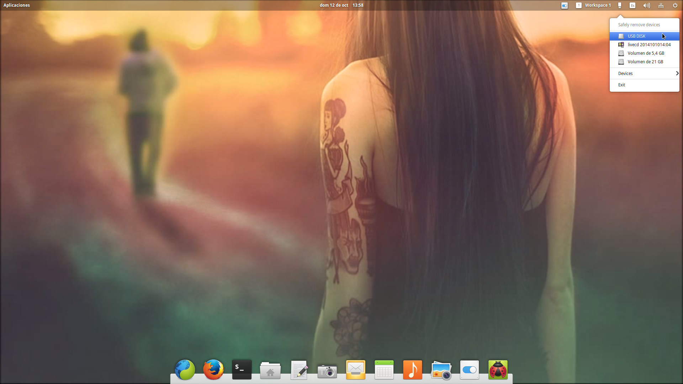Select Volumen de 5,4 GB entry
Screen dimensions: 683x384
point(645,53)
